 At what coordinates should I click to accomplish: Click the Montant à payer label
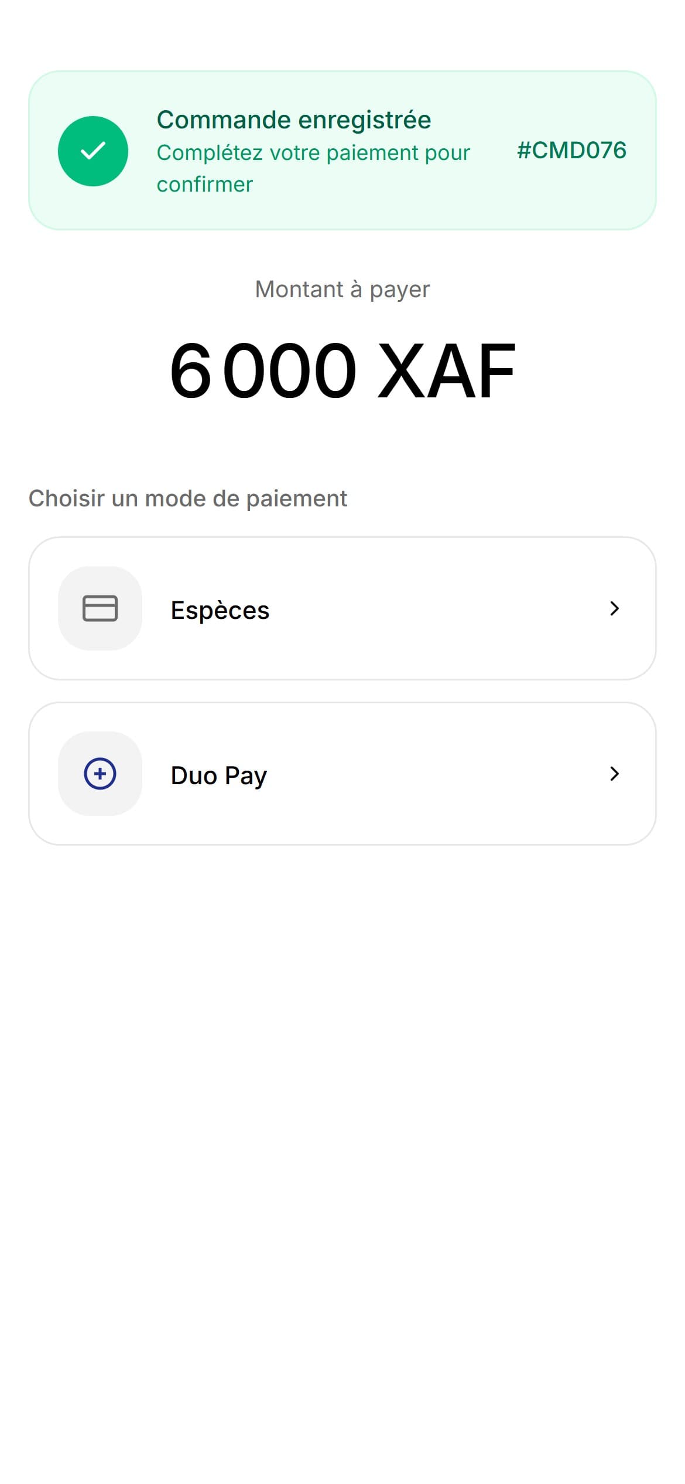tap(342, 290)
